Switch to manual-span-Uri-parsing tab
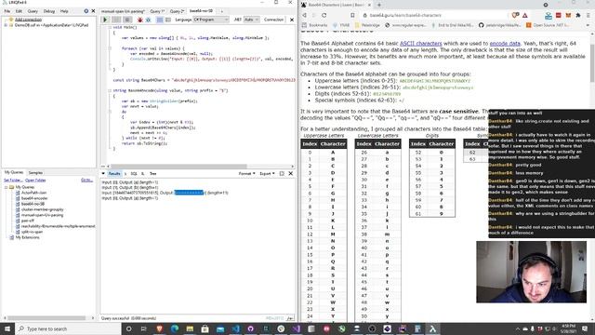Screen dimensions: 595x335 [123, 11]
